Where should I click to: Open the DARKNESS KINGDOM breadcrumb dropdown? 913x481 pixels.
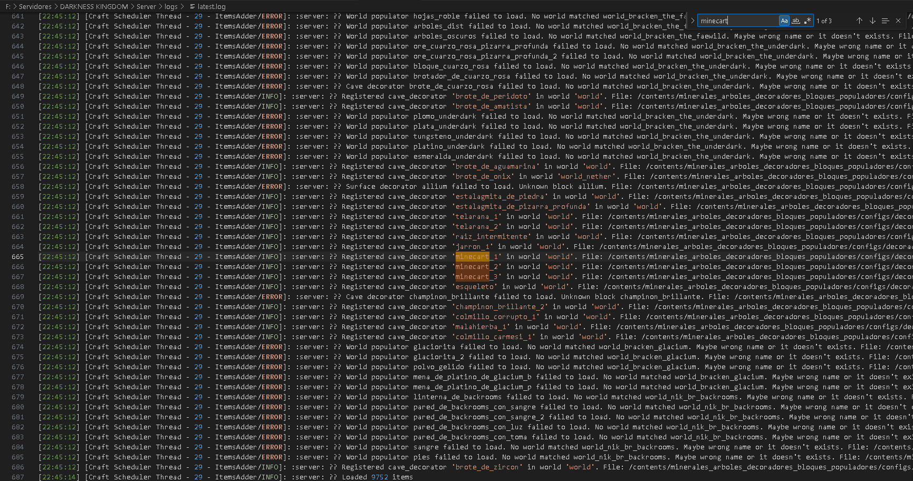[93, 7]
